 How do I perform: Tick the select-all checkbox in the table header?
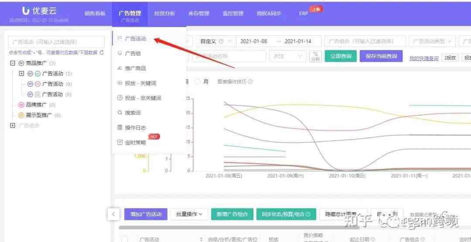[125, 239]
